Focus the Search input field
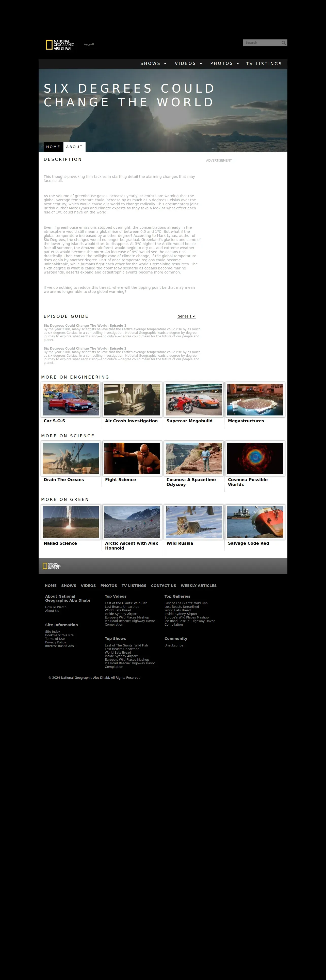 tap(262, 43)
